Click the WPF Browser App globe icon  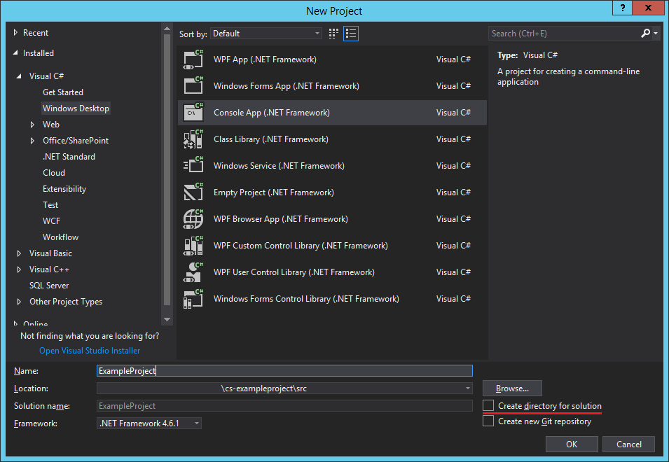coord(193,219)
